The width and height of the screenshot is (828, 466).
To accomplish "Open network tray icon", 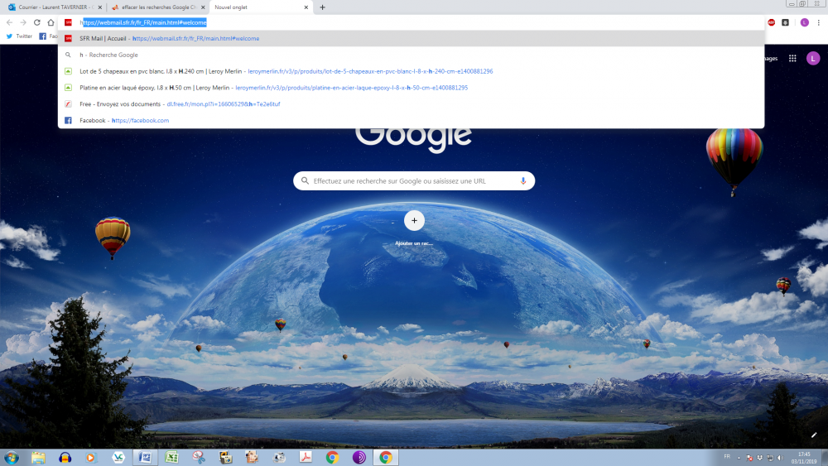I will 770,458.
